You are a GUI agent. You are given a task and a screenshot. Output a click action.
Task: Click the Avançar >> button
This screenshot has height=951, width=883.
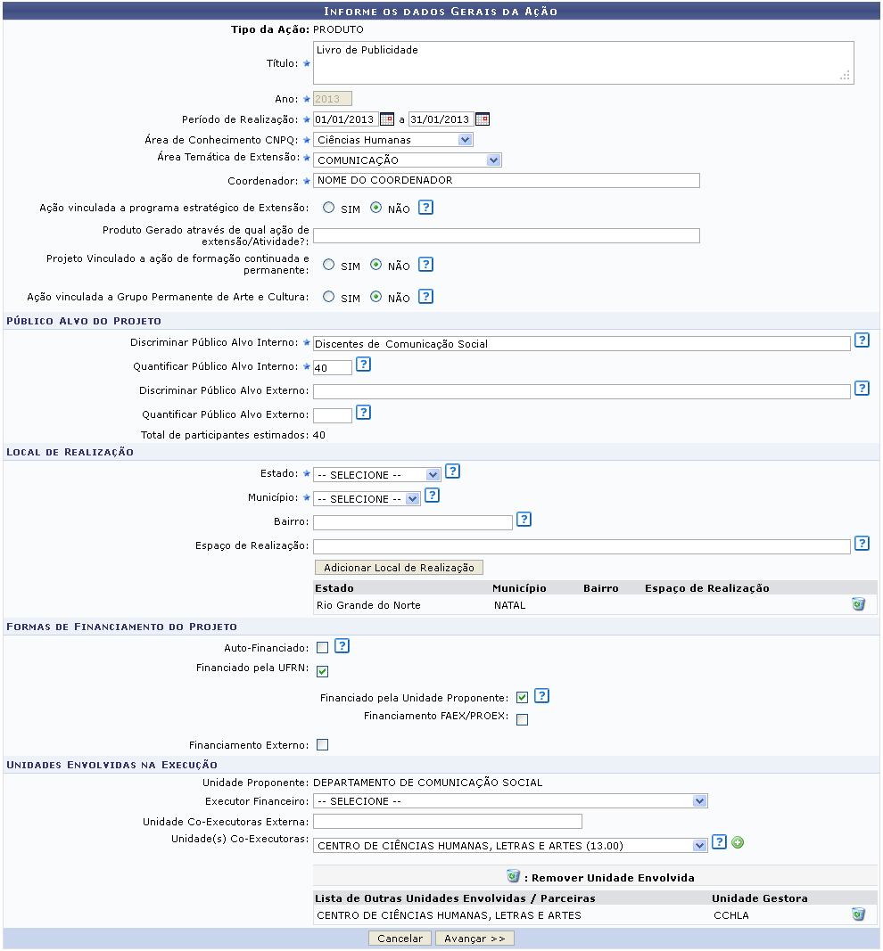pyautogui.click(x=475, y=939)
